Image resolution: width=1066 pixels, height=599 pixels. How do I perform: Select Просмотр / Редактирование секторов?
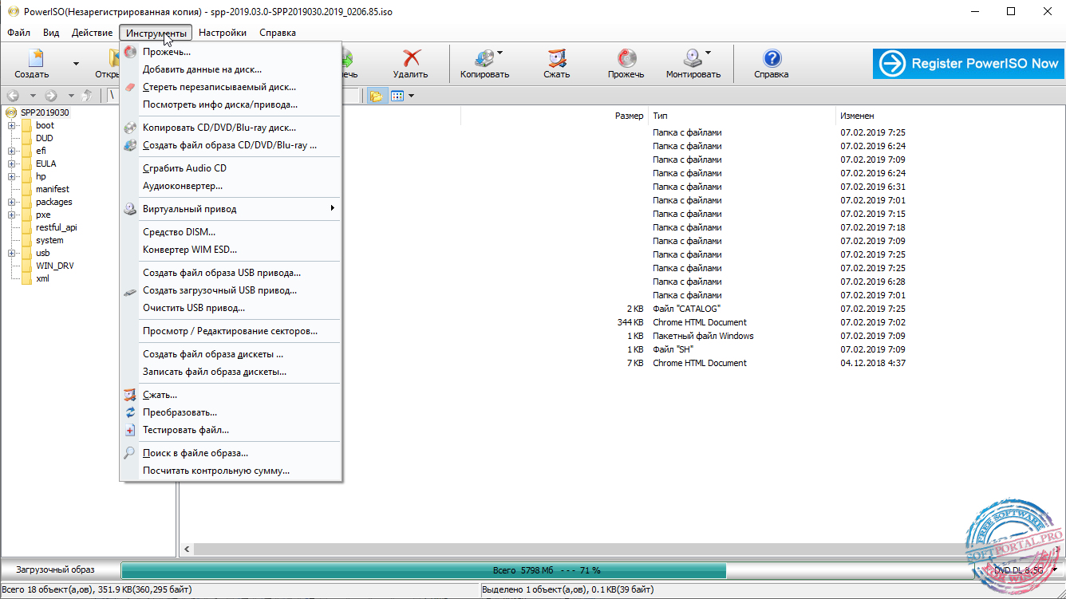point(231,331)
